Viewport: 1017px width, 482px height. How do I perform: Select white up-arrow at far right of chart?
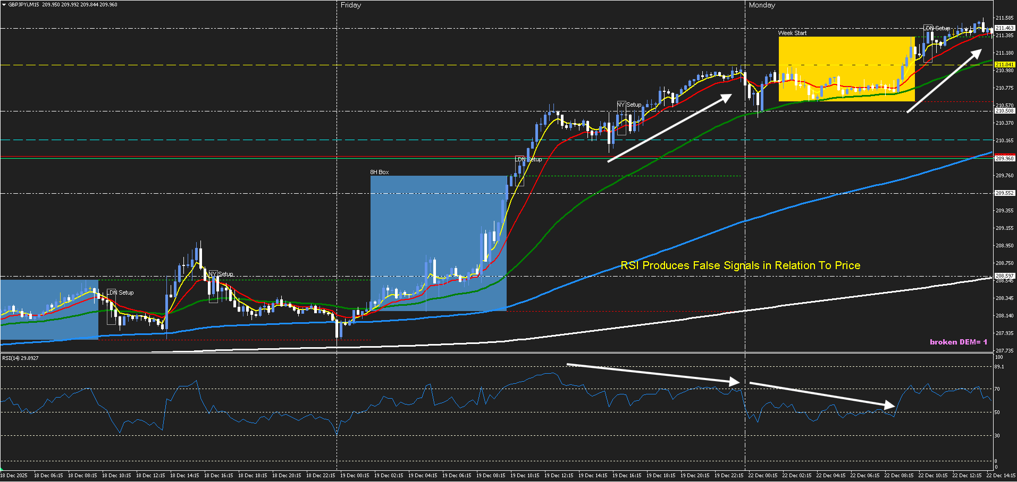pos(944,81)
